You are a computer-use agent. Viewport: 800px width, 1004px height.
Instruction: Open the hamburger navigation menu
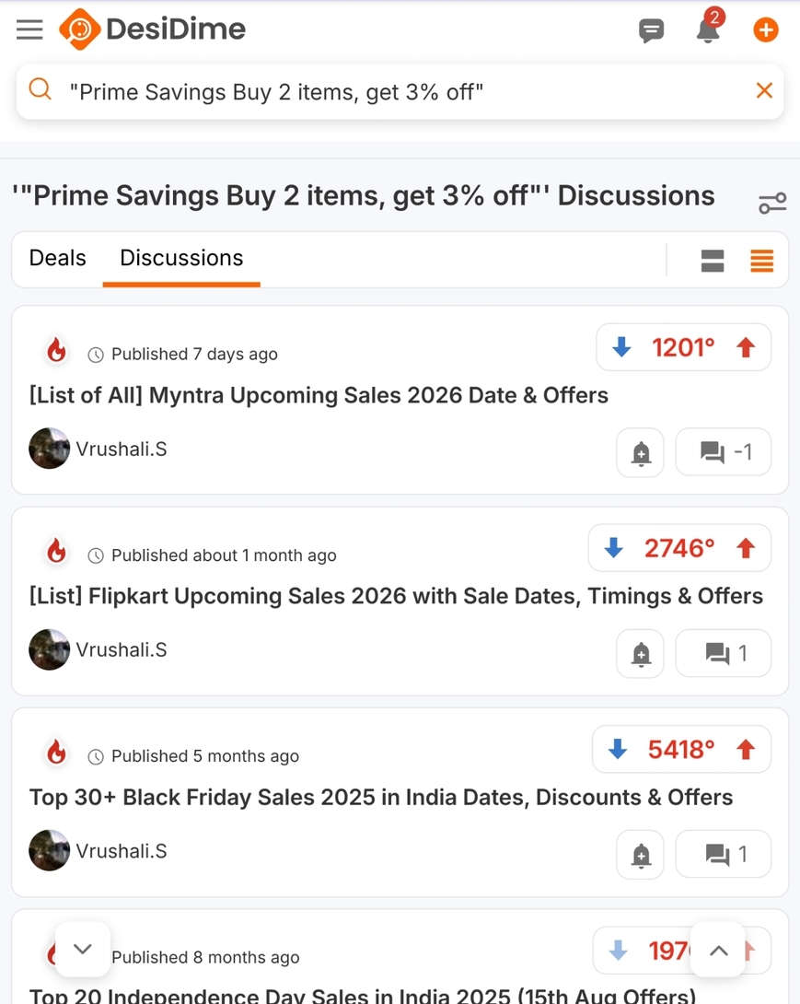pos(29,29)
